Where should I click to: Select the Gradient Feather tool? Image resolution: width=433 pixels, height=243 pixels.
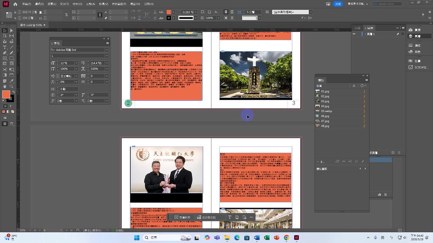[x=11, y=75]
